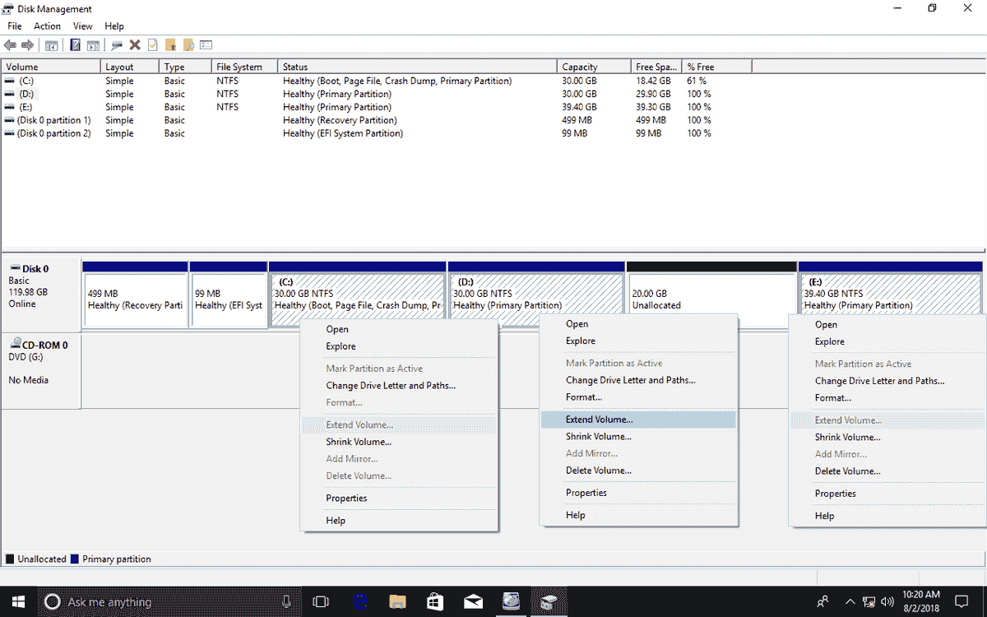
Task: Click the speaker volume icon in system tray
Action: [887, 601]
